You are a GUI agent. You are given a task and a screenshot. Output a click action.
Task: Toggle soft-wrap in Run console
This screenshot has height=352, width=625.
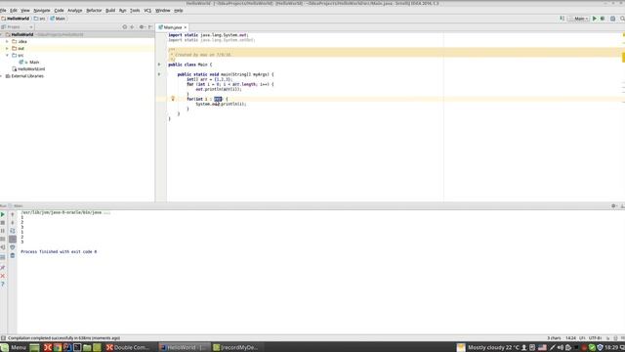13,231
